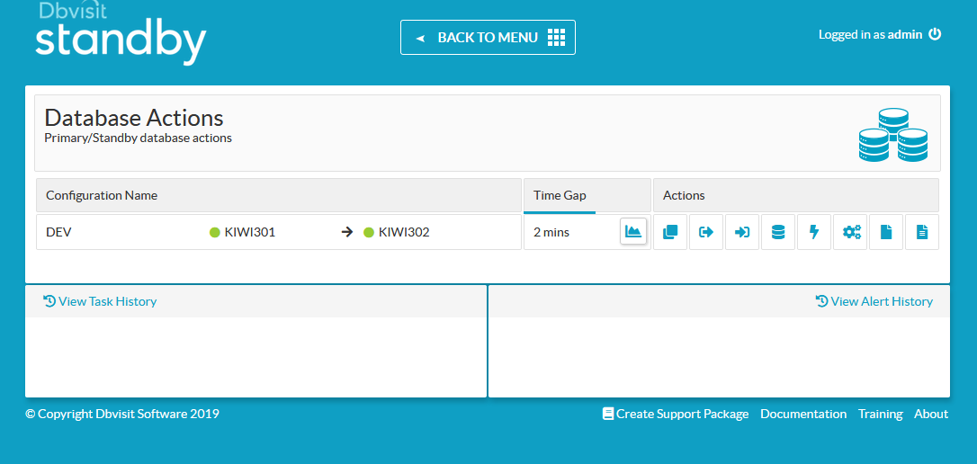The height and width of the screenshot is (464, 977).
Task: Click the history clock icon beside View Task History
Action: coord(49,301)
